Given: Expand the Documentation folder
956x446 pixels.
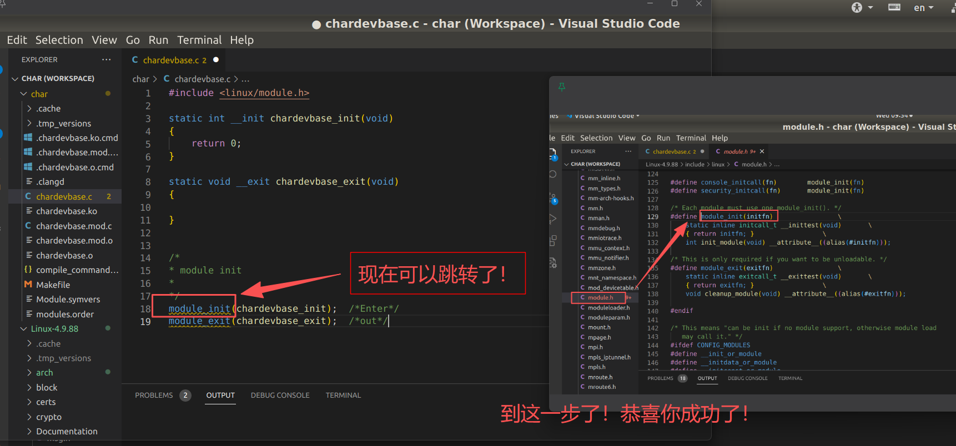Looking at the screenshot, I should click(x=29, y=432).
